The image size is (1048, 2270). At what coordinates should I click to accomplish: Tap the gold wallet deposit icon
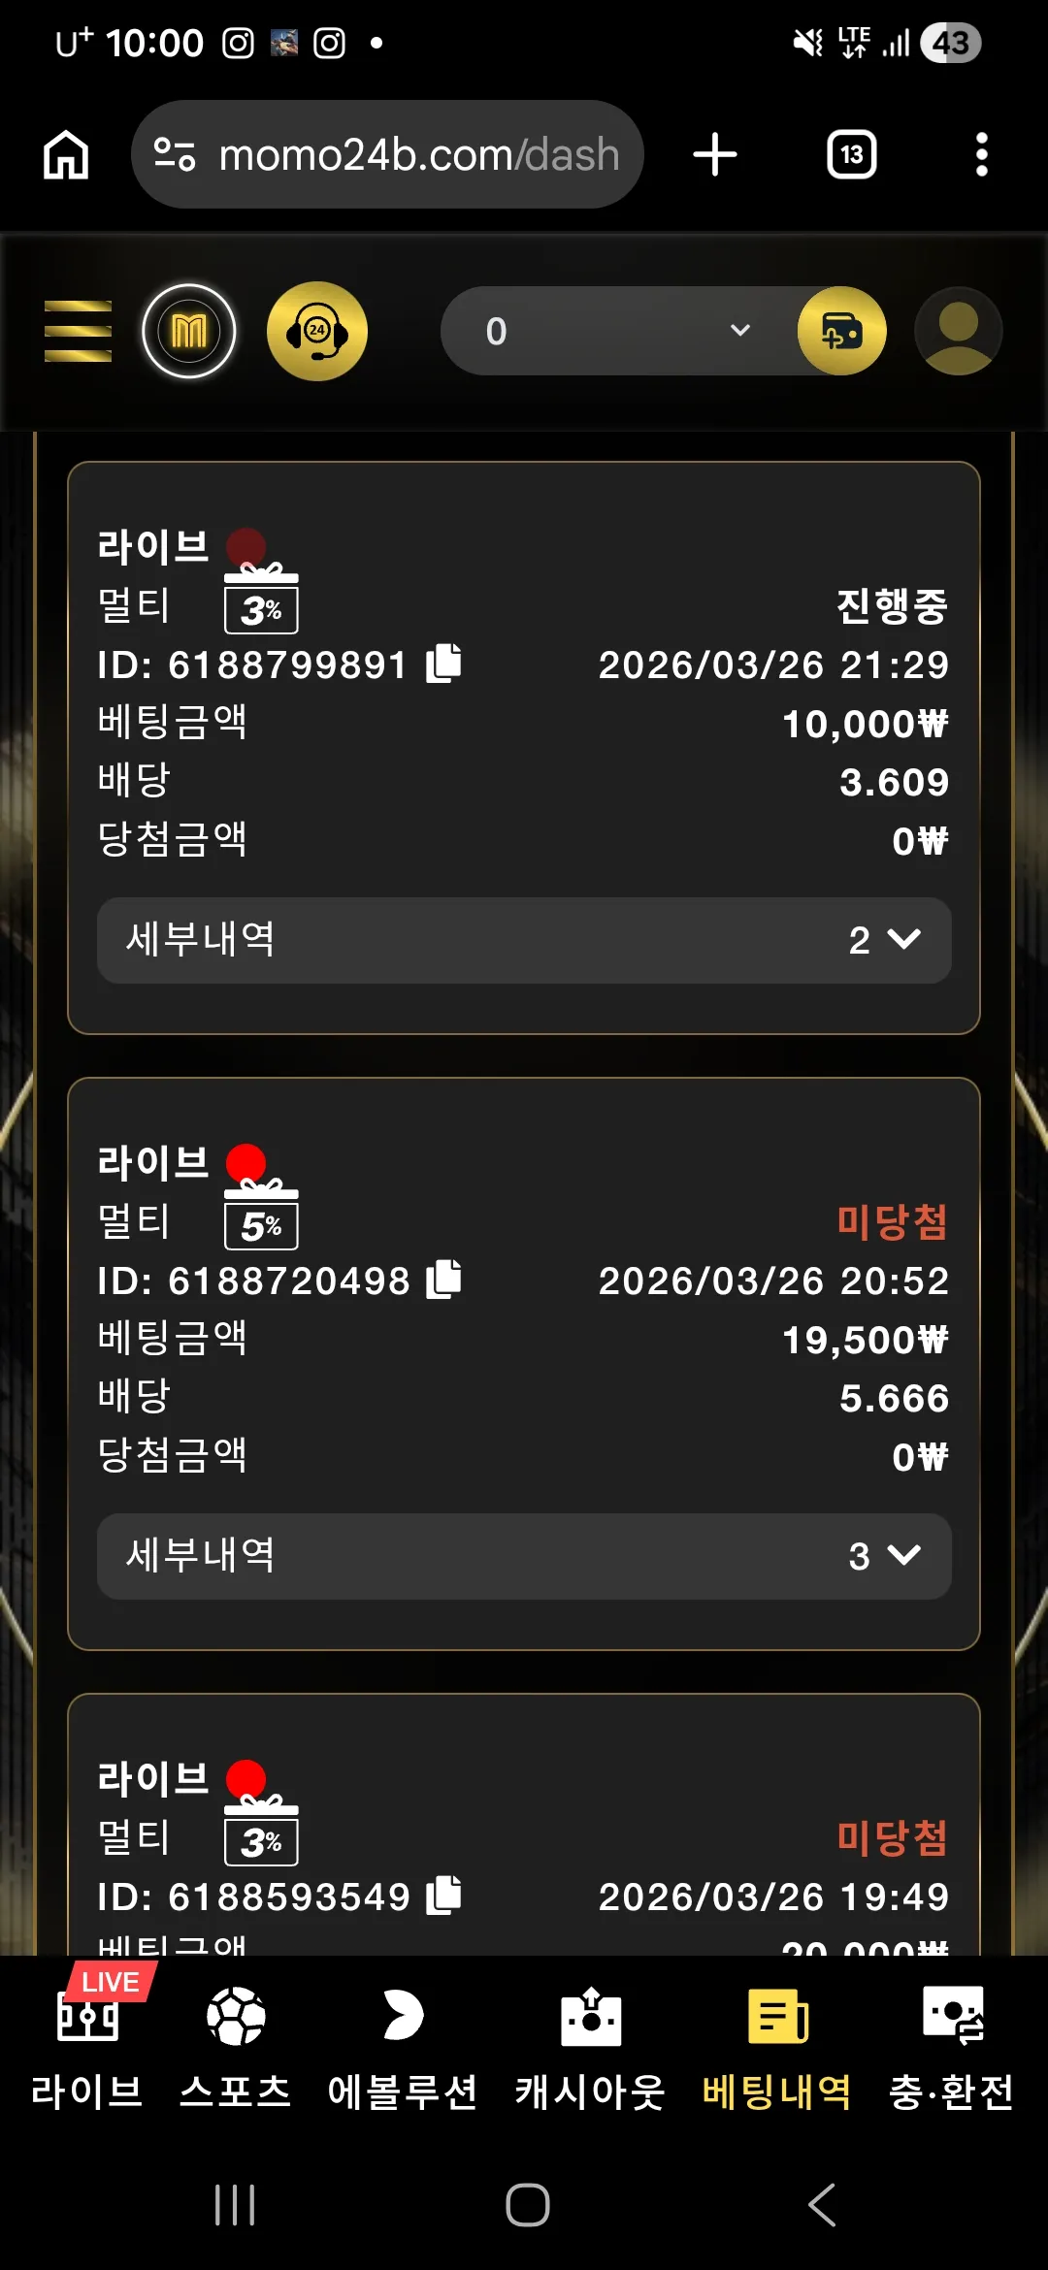coord(841,331)
